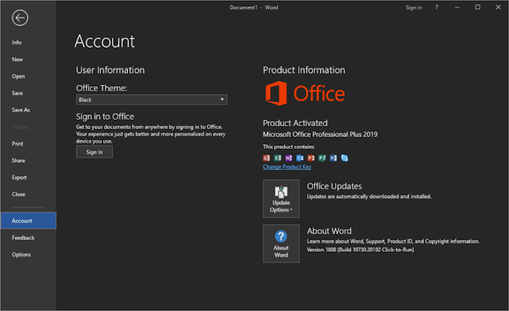This screenshot has height=311, width=509.
Task: Click the Skype icon under product contents
Action: click(x=345, y=158)
